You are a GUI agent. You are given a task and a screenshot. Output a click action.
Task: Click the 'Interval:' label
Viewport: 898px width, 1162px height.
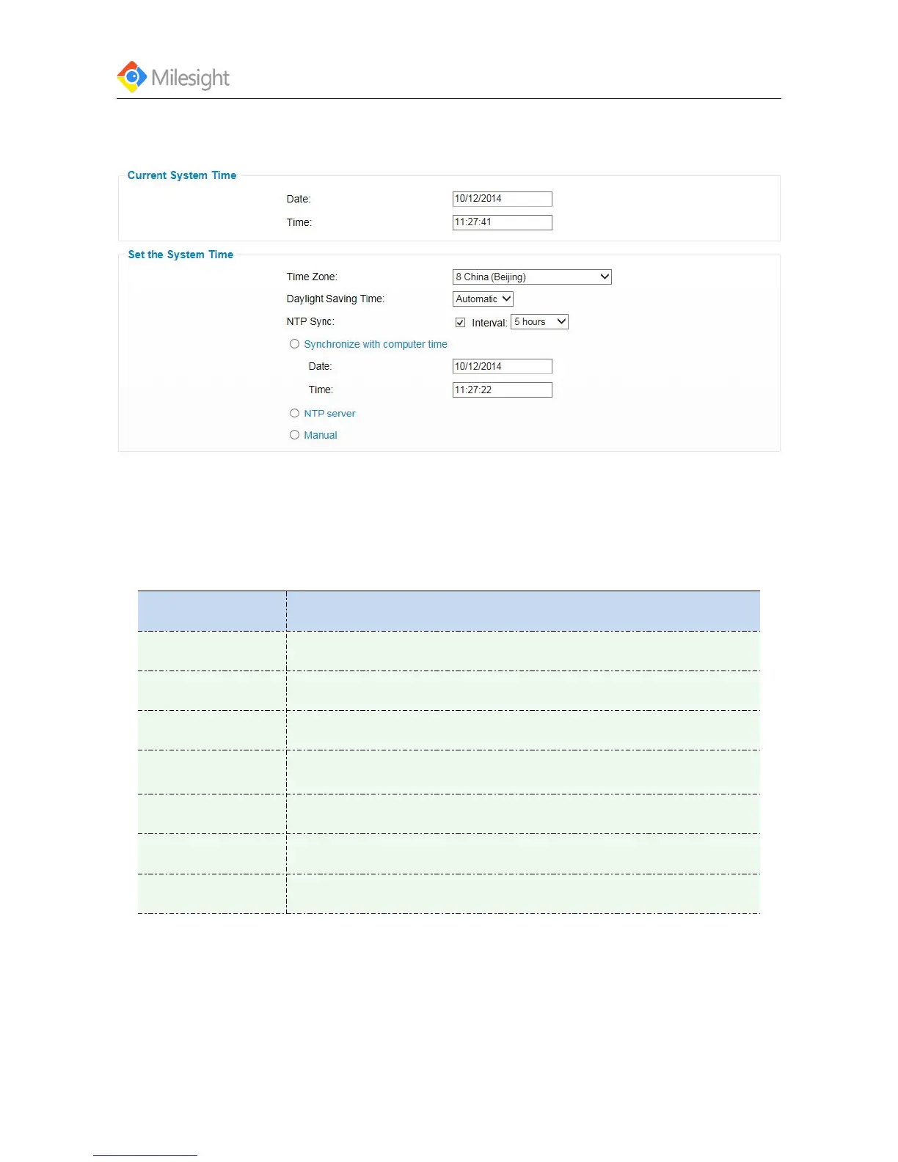489,323
